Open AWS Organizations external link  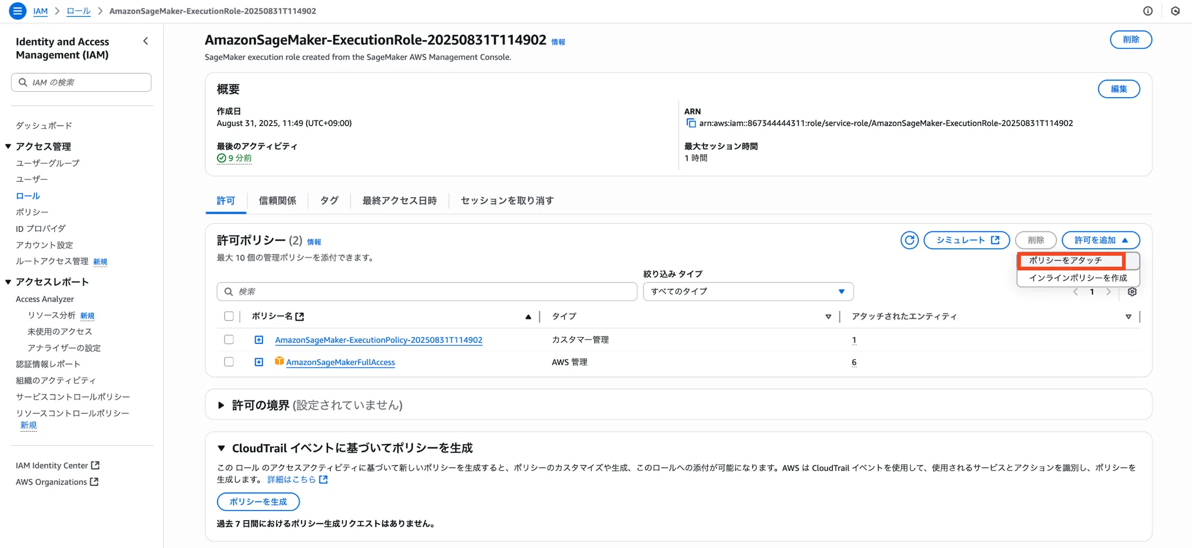[x=57, y=482]
